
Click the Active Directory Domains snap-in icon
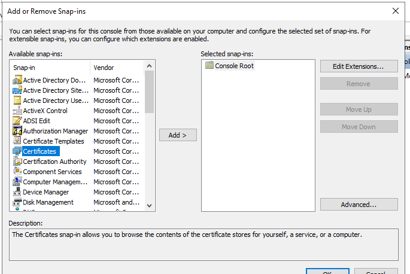[x=17, y=80]
